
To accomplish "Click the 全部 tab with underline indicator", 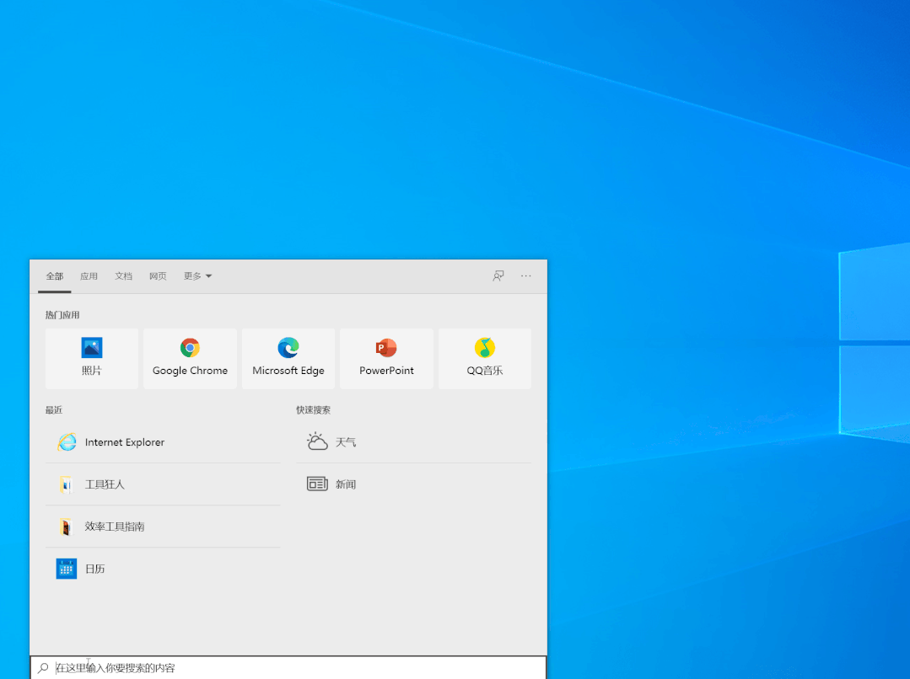I will click(54, 275).
